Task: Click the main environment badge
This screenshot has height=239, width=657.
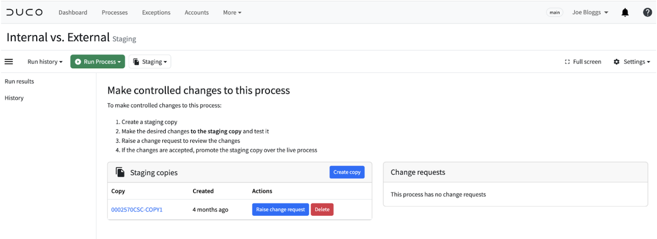Action: click(x=555, y=12)
